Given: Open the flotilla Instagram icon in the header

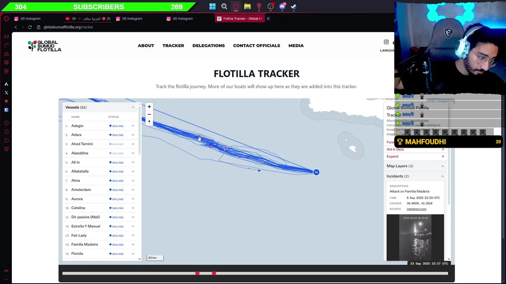Looking at the screenshot, I should 386,42.
